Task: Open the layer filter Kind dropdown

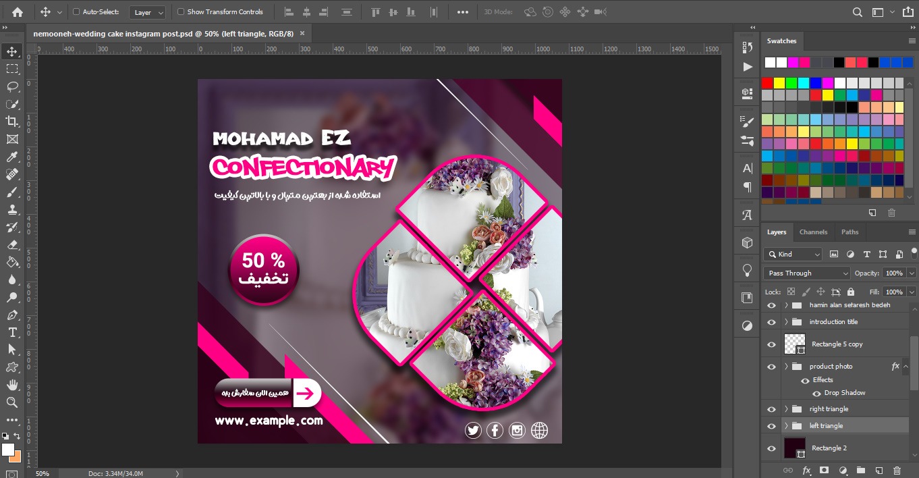Action: coord(793,255)
